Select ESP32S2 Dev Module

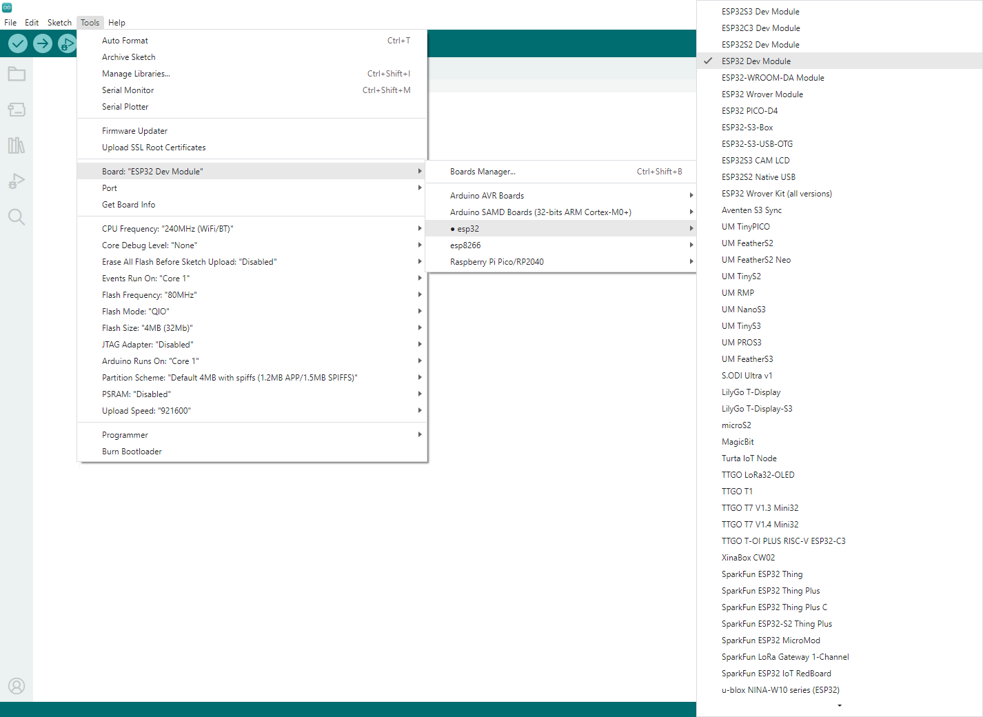click(x=840, y=45)
